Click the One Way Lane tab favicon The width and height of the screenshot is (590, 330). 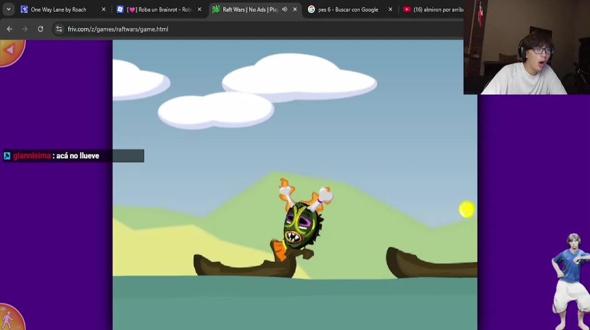[x=24, y=9]
